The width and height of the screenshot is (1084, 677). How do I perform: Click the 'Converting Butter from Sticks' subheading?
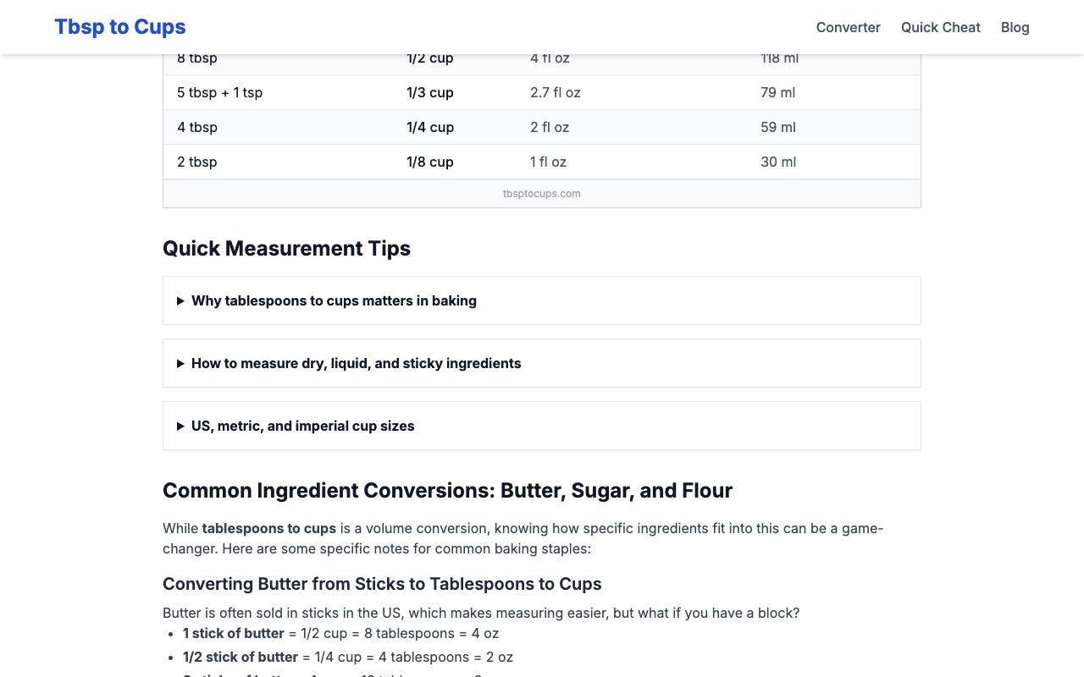[382, 584]
